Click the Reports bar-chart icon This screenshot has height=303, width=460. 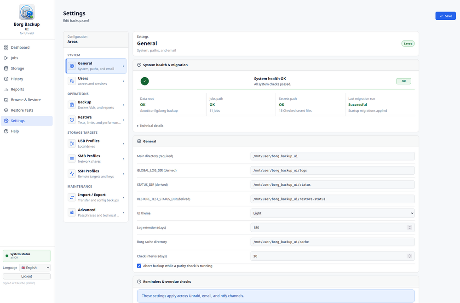tap(6, 90)
